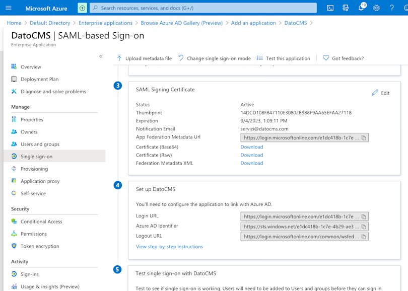
Task: Click the Got feedback heart icon
Action: (326, 58)
